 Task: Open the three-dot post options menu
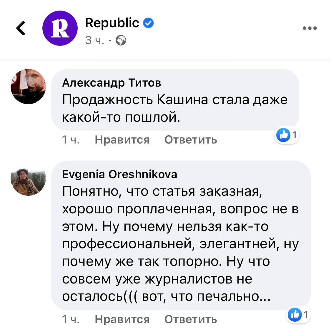(x=310, y=28)
